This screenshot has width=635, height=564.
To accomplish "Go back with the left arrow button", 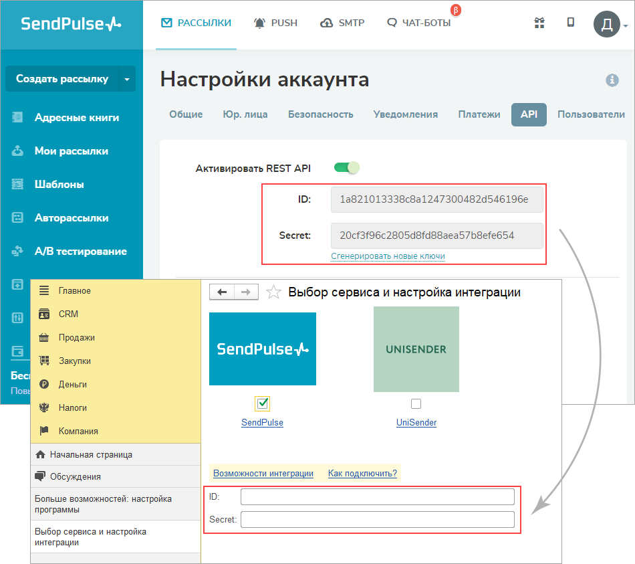I will point(222,292).
